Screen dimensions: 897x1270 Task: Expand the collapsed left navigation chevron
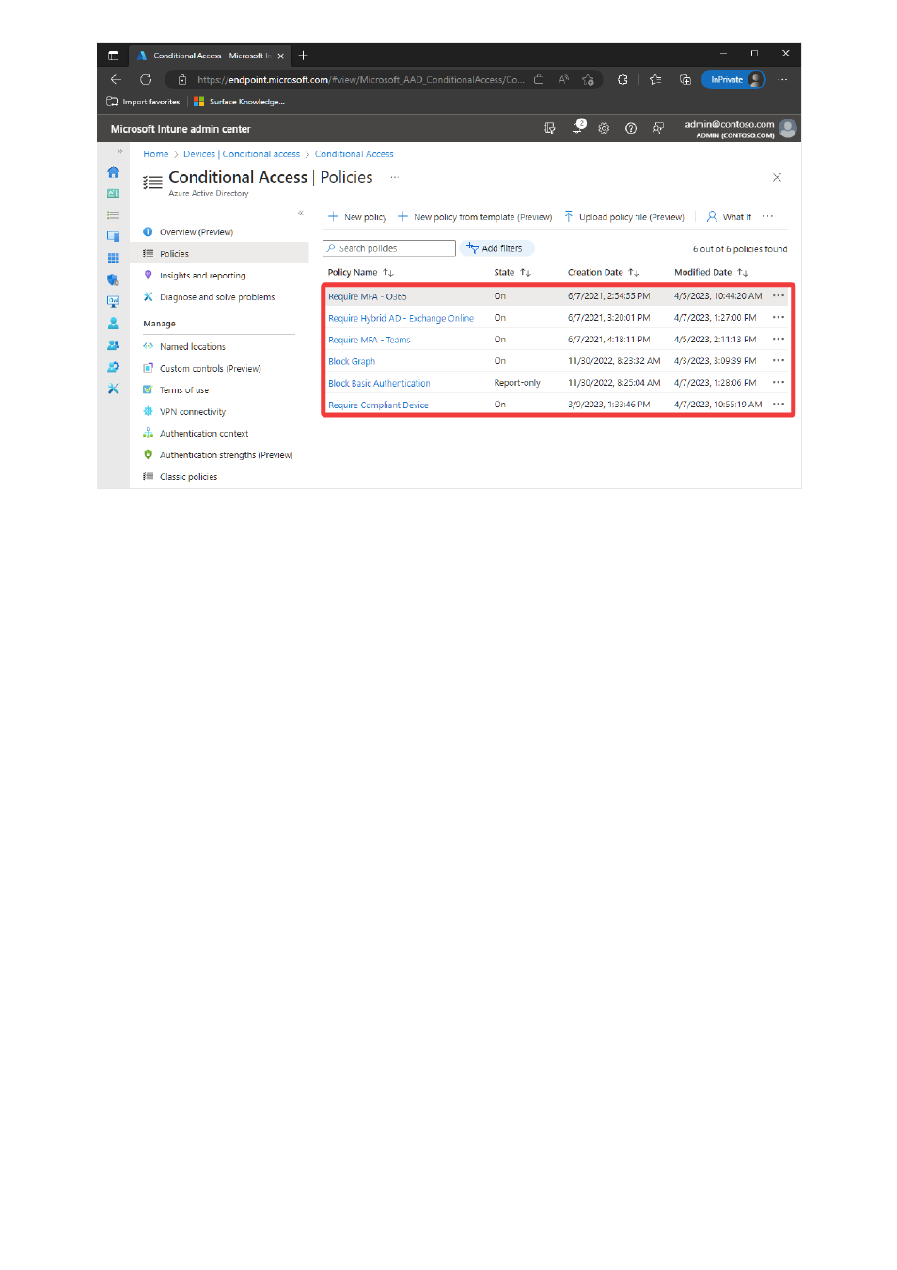pyautogui.click(x=120, y=151)
